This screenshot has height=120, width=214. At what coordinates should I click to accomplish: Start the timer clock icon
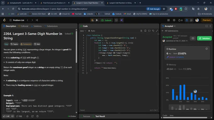tap(187, 20)
